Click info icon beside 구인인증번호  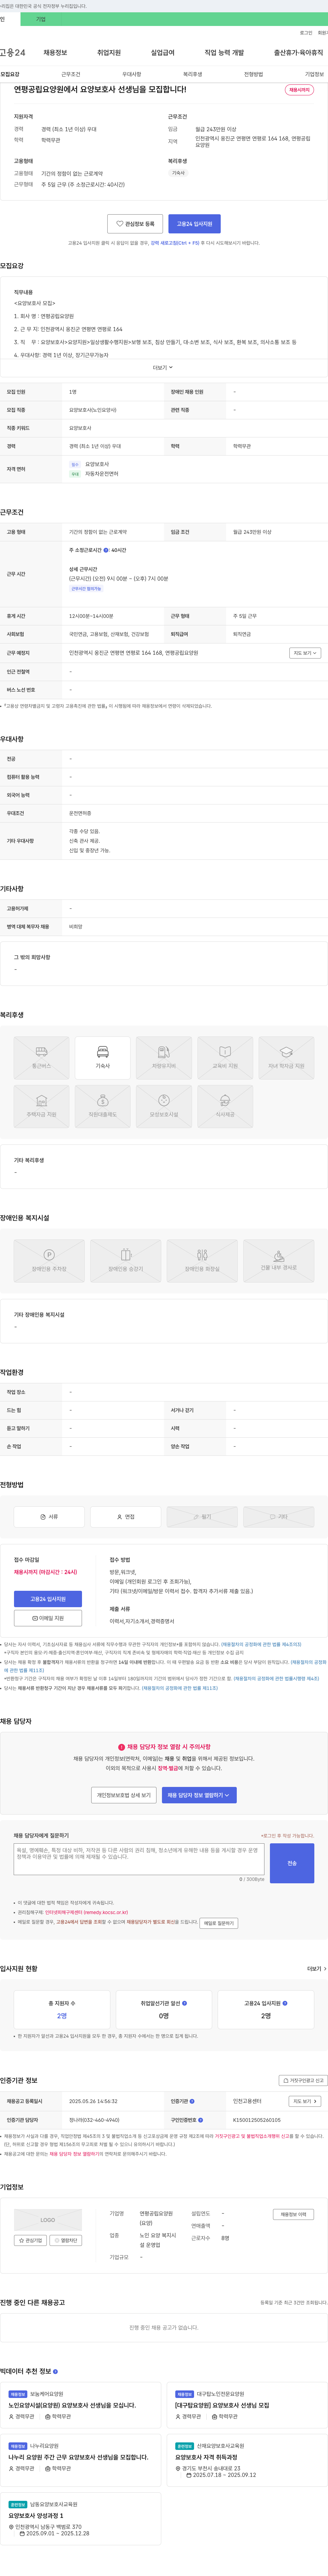[x=200, y=2120]
